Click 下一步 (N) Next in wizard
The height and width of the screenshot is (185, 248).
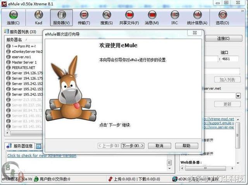coord(133,146)
